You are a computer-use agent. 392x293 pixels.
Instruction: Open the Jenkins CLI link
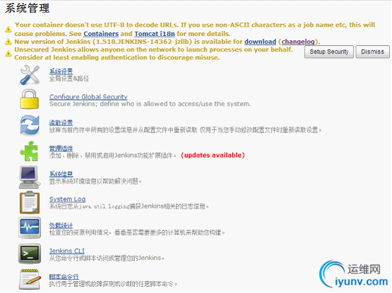(x=67, y=251)
